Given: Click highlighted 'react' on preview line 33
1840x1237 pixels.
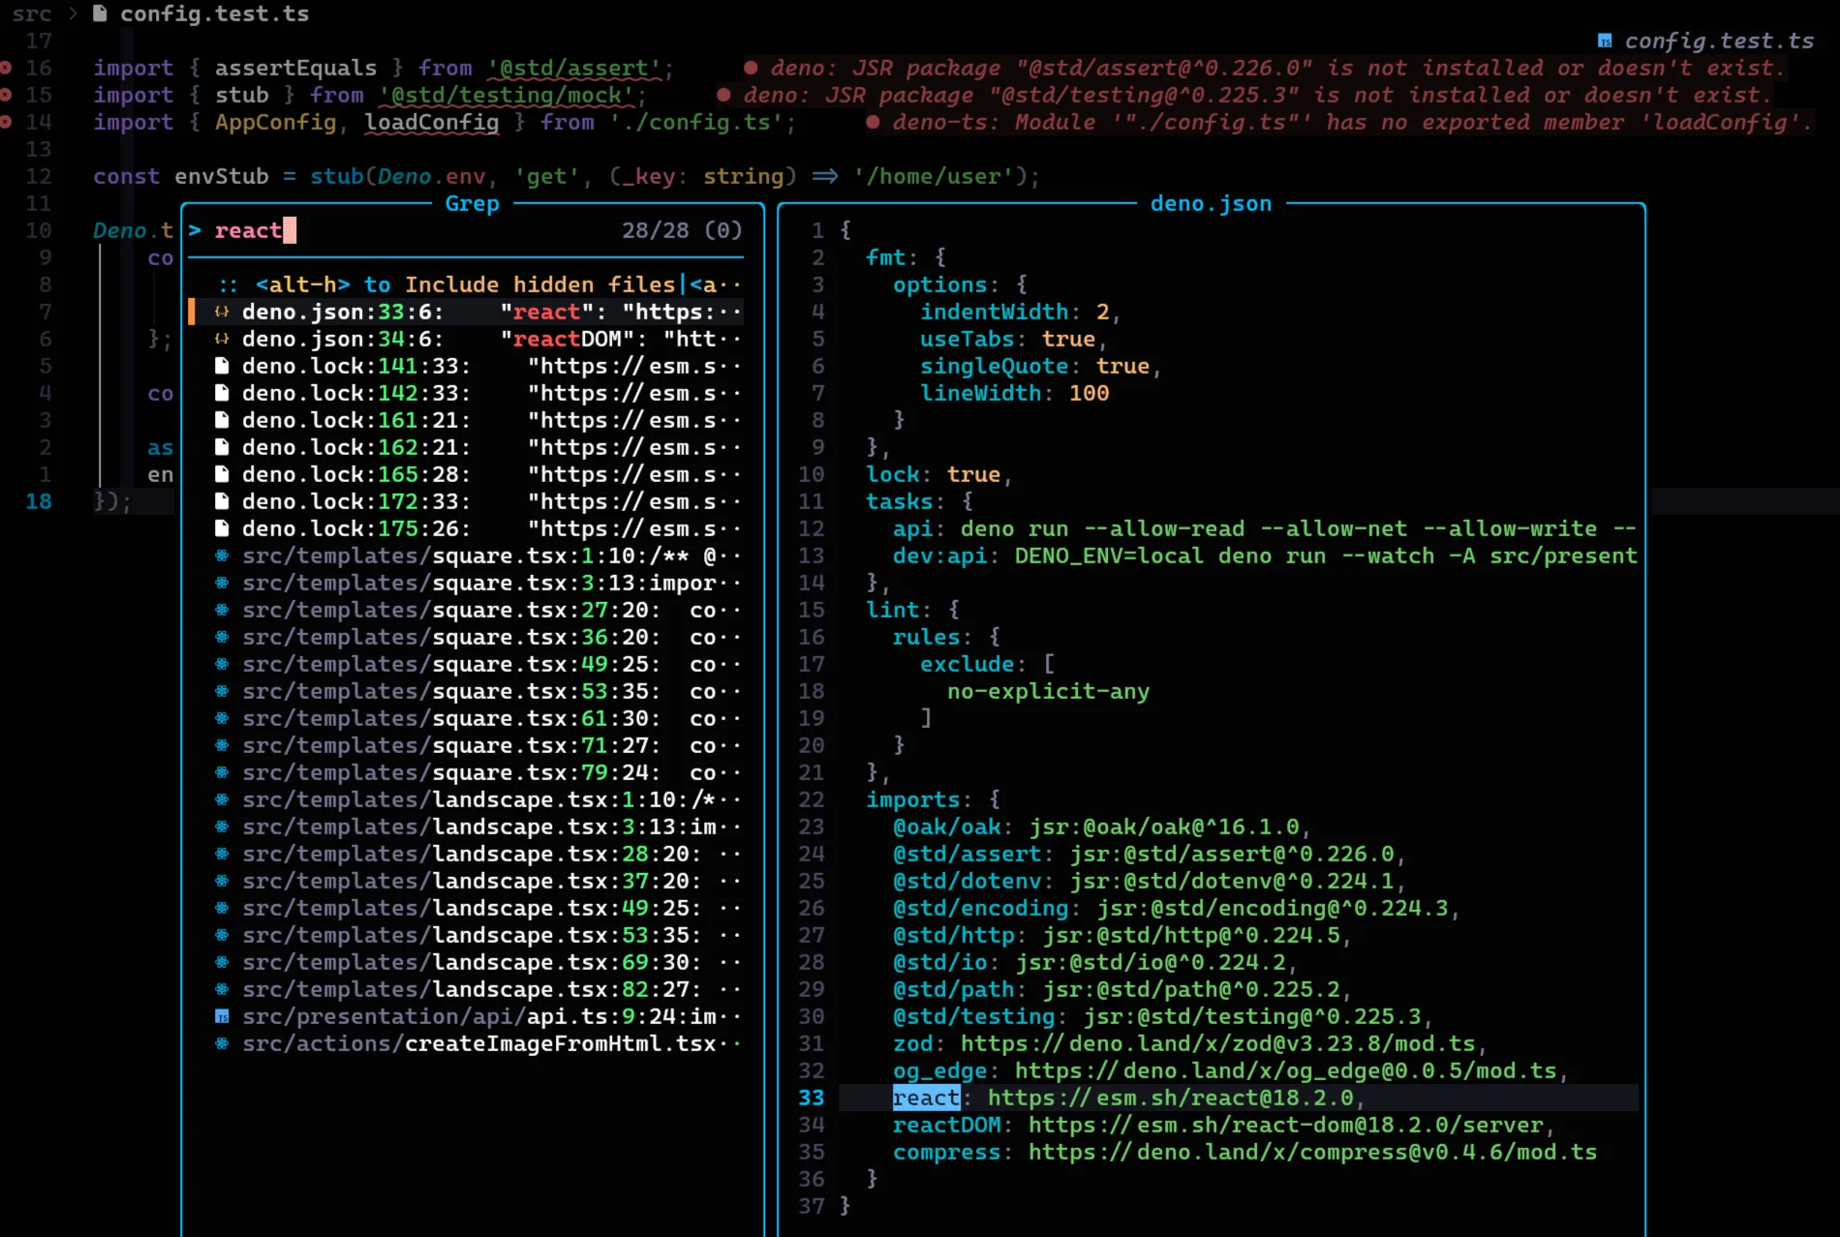Looking at the screenshot, I should click(926, 1098).
